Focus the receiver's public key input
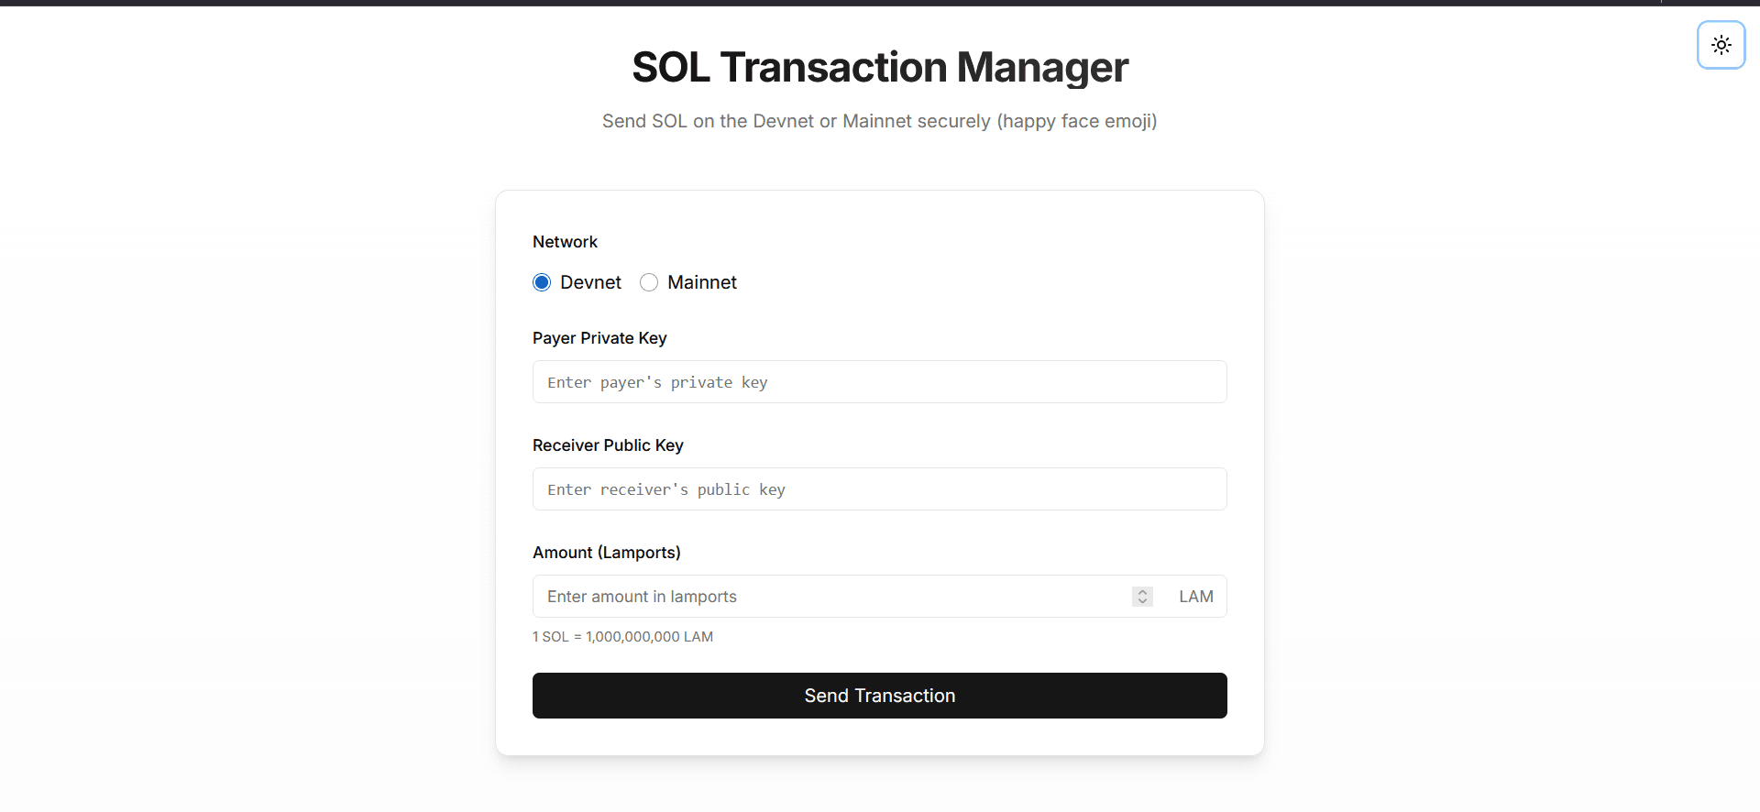This screenshot has width=1760, height=812. tap(879, 488)
